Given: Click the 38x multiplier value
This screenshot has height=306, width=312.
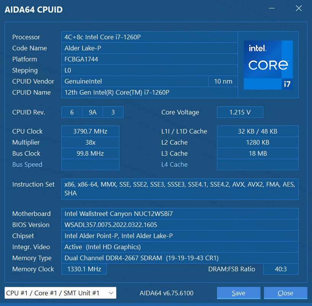Looking at the screenshot, I should coord(90,142).
